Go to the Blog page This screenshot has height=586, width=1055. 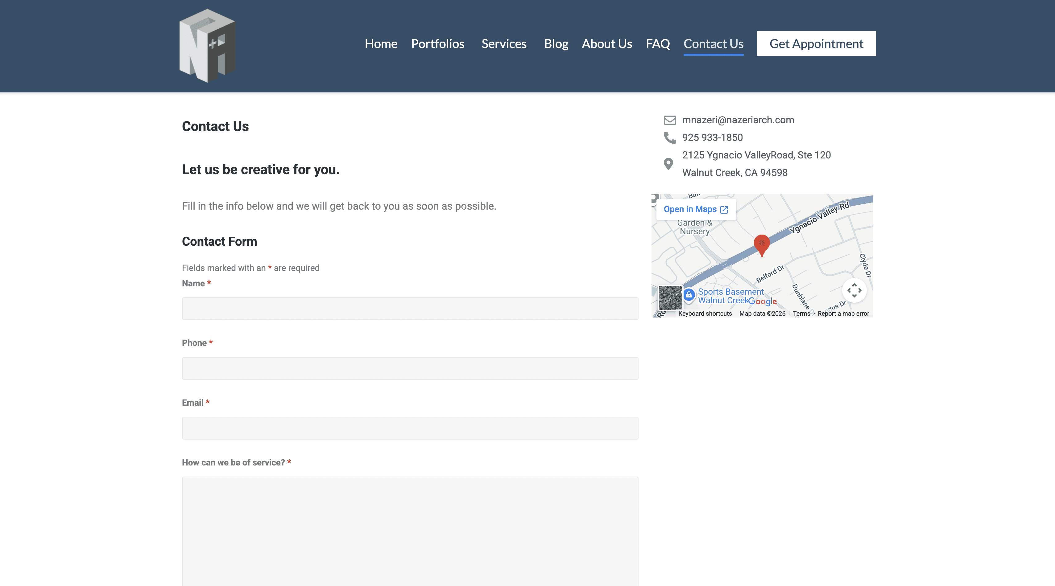[556, 44]
